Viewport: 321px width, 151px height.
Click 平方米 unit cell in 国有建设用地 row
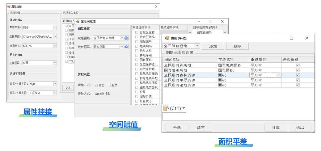(x=265, y=70)
